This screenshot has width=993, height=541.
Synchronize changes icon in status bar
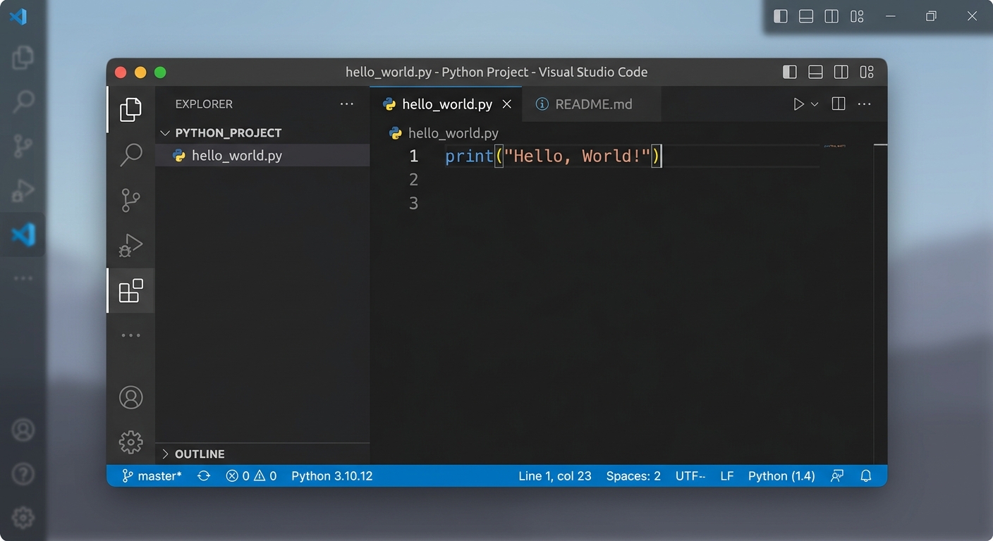pos(204,476)
